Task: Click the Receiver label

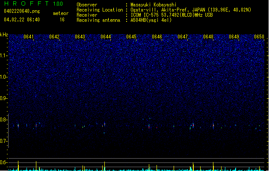Action: [x=87, y=15]
